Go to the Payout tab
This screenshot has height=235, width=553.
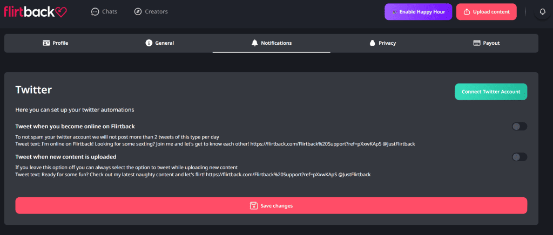click(487, 43)
